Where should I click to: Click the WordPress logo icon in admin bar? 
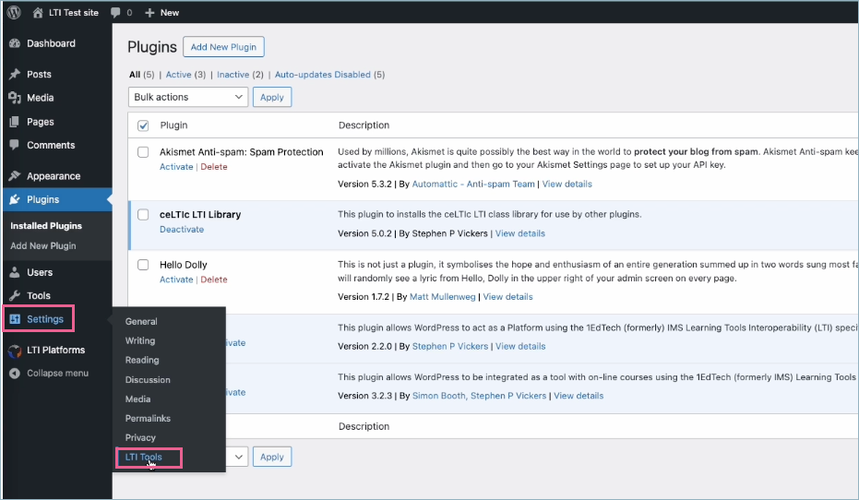pyautogui.click(x=14, y=13)
